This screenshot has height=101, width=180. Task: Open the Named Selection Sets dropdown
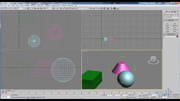click(x=84, y=8)
